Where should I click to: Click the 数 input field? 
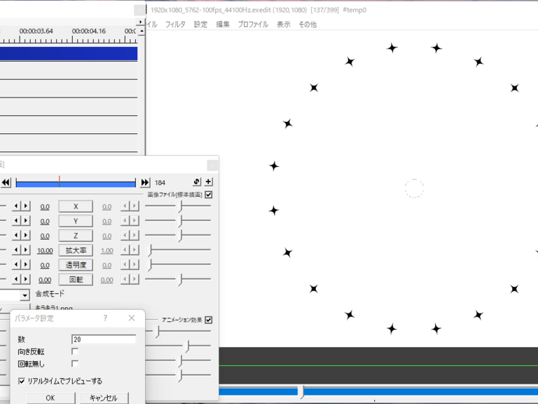(x=104, y=339)
